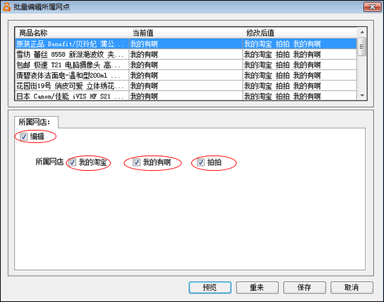This screenshot has height=302, width=384.
Task: Click the 重来 reset button
Action: pyautogui.click(x=257, y=287)
